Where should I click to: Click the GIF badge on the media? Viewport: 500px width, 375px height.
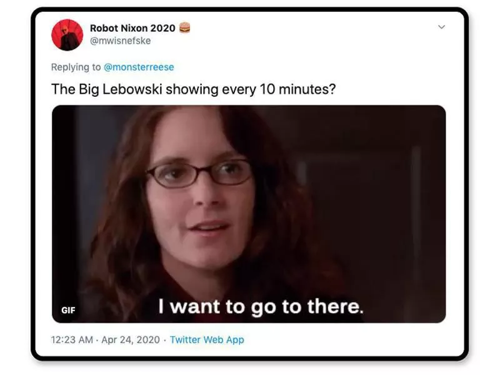(69, 310)
